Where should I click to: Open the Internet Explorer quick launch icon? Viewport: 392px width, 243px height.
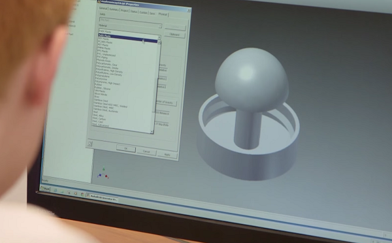[56, 191]
